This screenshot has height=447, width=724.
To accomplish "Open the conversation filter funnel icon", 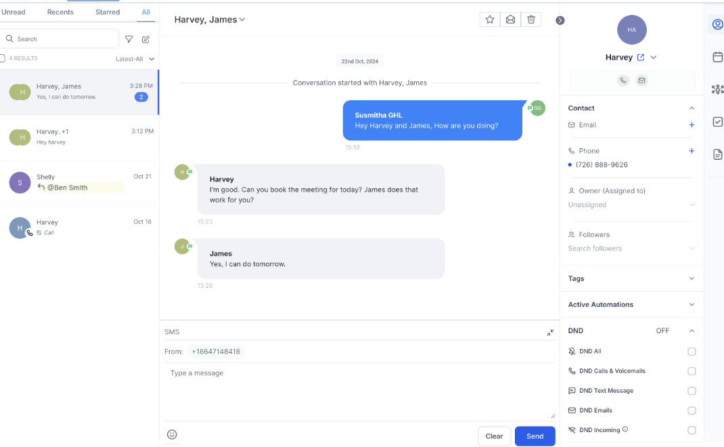I will [x=129, y=39].
